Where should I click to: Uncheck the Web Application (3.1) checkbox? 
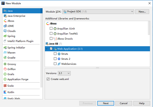click(51, 49)
